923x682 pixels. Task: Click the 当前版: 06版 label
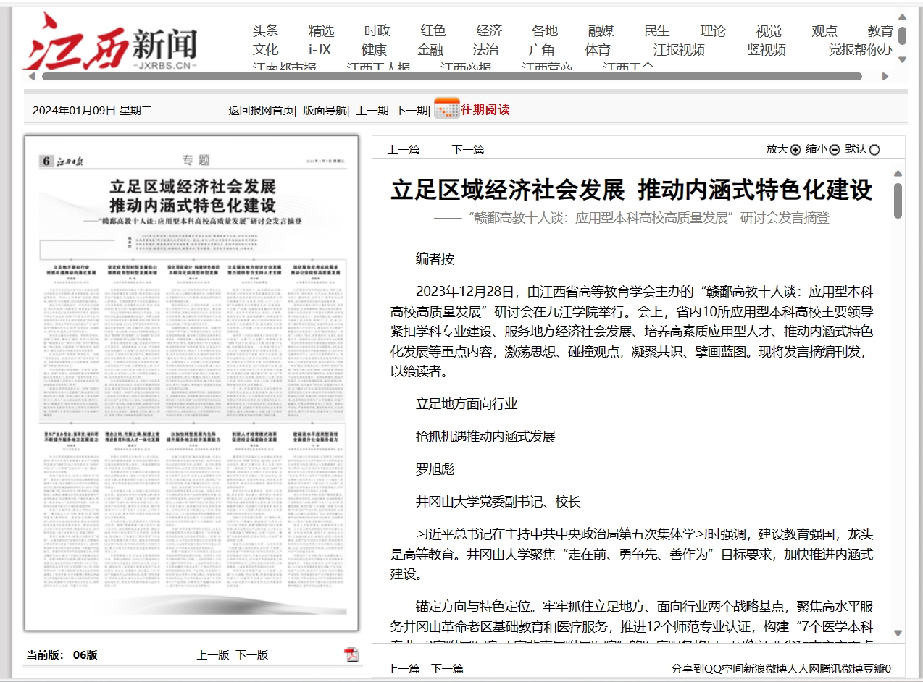tap(62, 655)
